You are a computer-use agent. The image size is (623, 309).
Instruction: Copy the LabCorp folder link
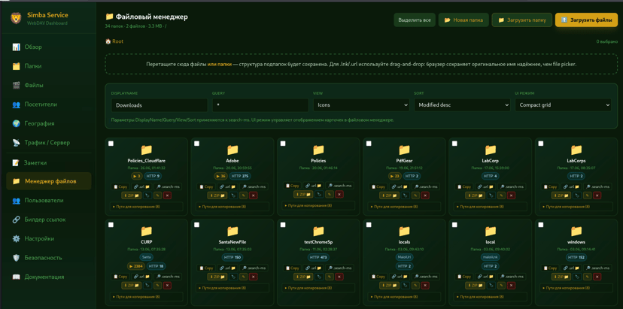tap(463, 186)
